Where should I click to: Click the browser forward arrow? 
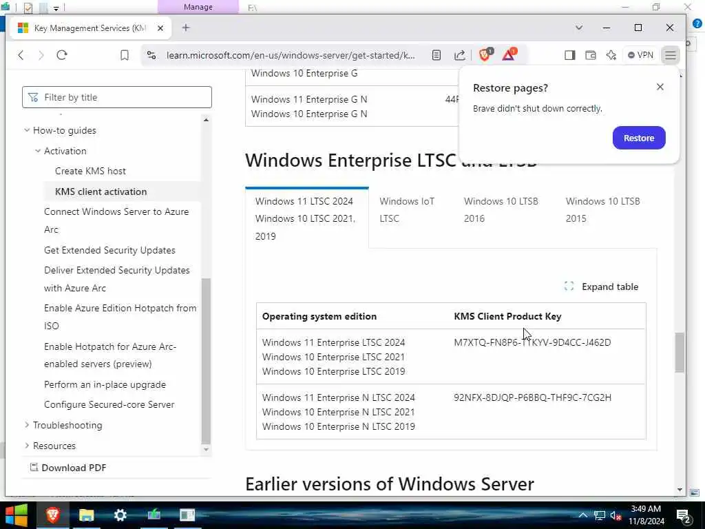point(41,55)
